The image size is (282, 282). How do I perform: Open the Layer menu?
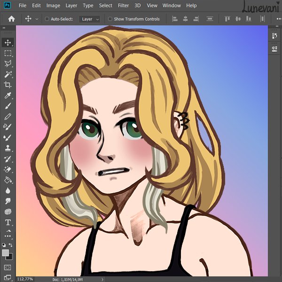tap(71, 6)
